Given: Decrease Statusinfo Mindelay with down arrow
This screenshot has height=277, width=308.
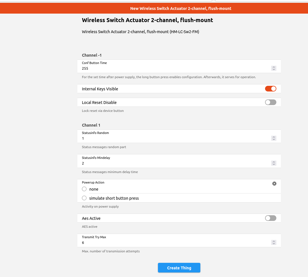Looking at the screenshot, I should click(x=274, y=164).
